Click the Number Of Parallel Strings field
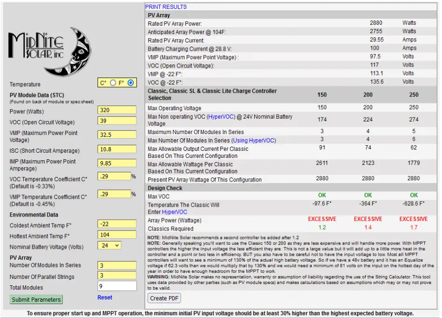This screenshot has height=318, width=442. (x=117, y=276)
